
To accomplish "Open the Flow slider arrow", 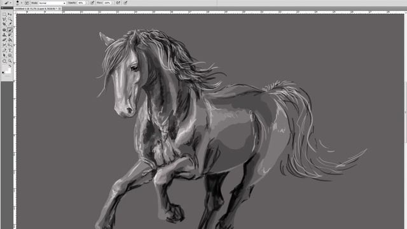I will coord(113,3).
